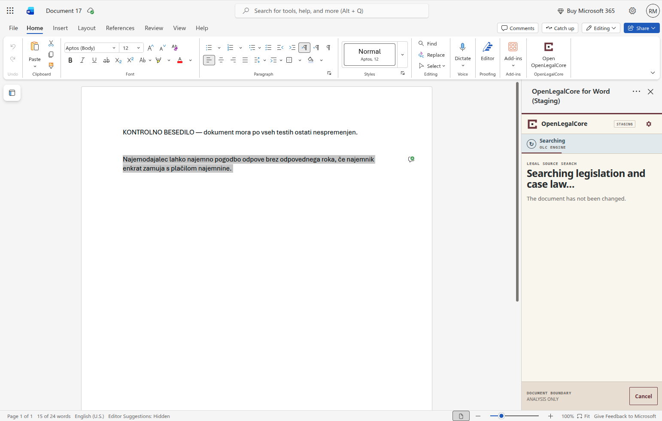Open the font color picker arrow

[190, 60]
